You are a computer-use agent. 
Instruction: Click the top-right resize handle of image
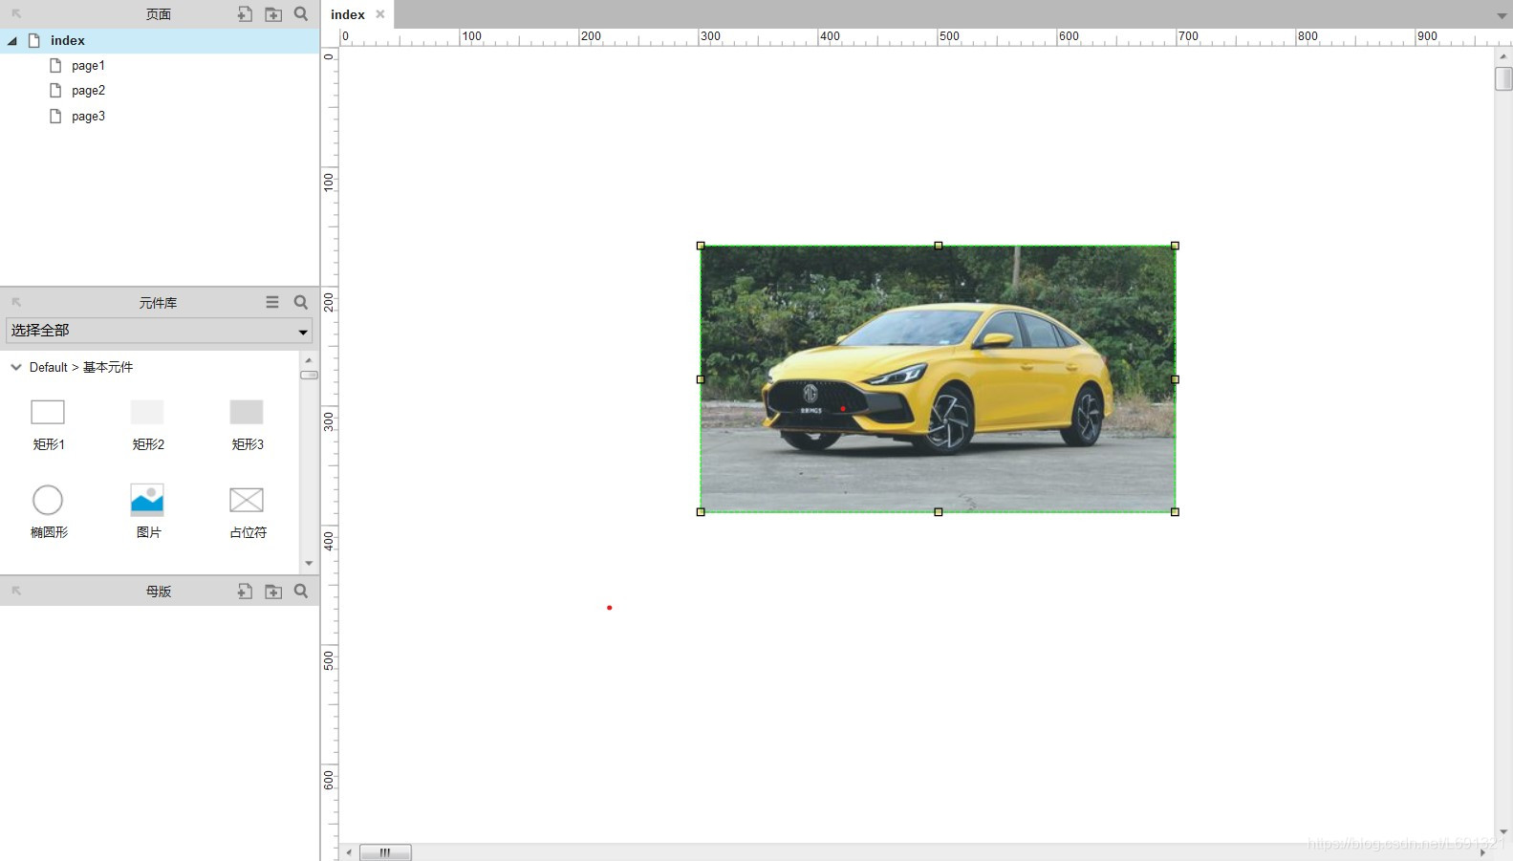[x=1175, y=246]
